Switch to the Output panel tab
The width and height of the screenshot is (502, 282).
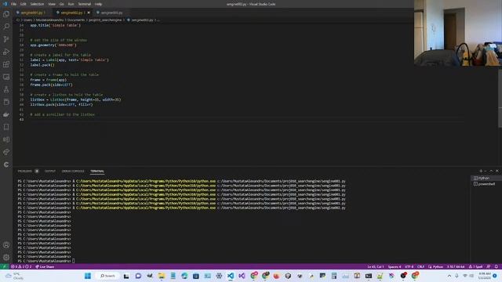click(50, 171)
